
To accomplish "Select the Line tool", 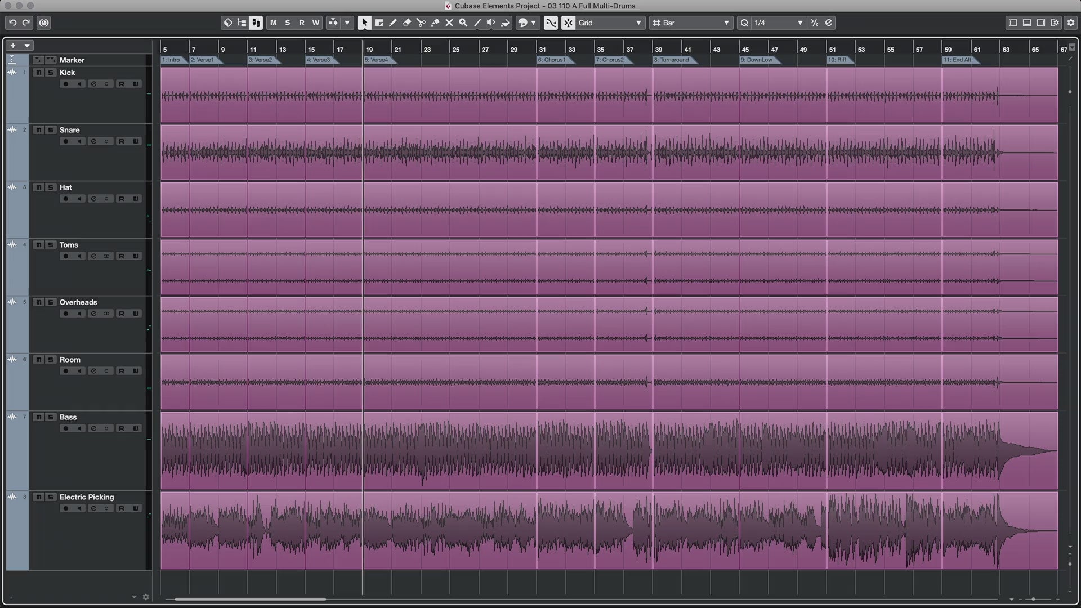I will 477,23.
